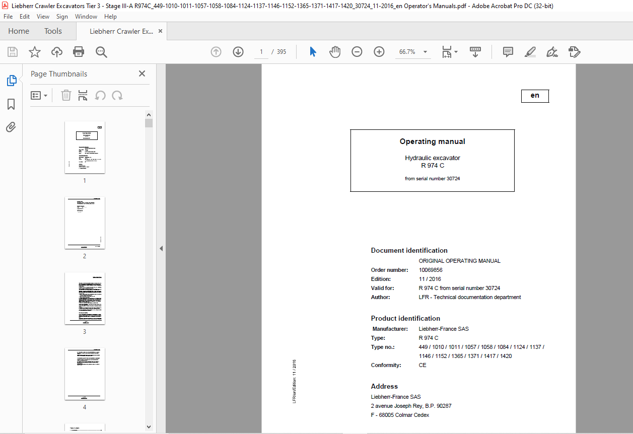
Task: Click the conformity value 'CE'
Action: 423,365
